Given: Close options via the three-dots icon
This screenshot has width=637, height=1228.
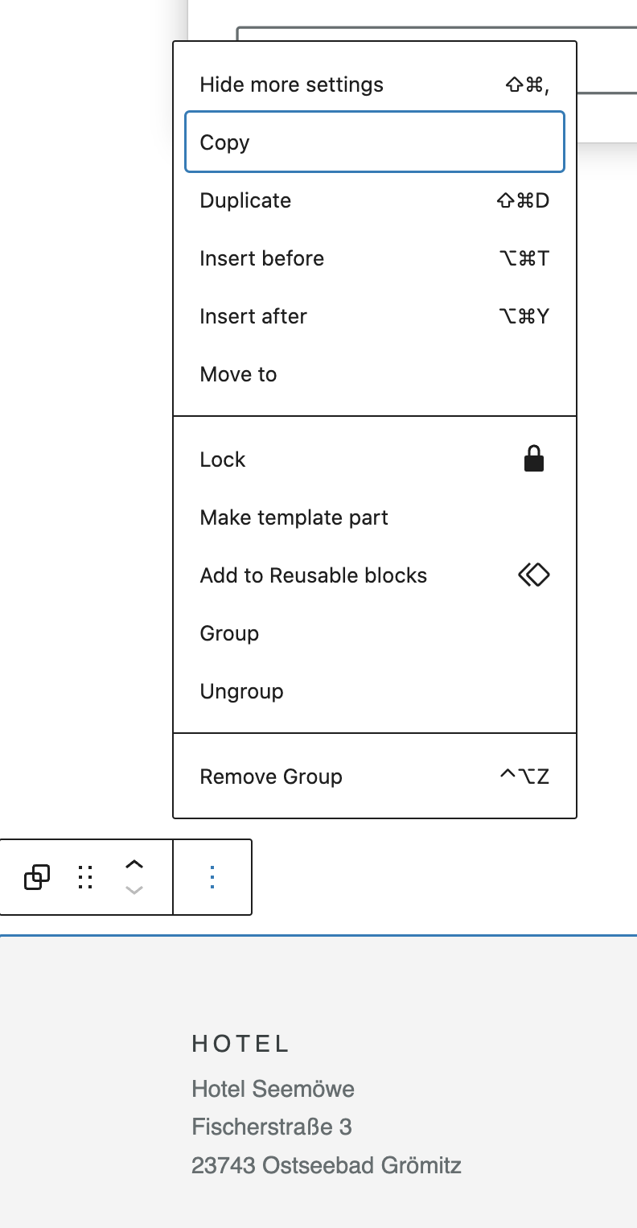Looking at the screenshot, I should tap(212, 877).
